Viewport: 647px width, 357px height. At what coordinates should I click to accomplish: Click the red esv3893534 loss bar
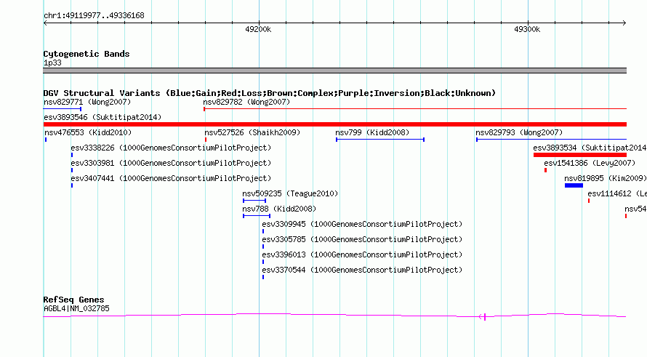pos(579,155)
